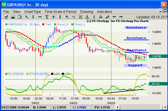Open the Time Scale & Period menu
The height and width of the screenshot is (111, 168).
pos(61,12)
